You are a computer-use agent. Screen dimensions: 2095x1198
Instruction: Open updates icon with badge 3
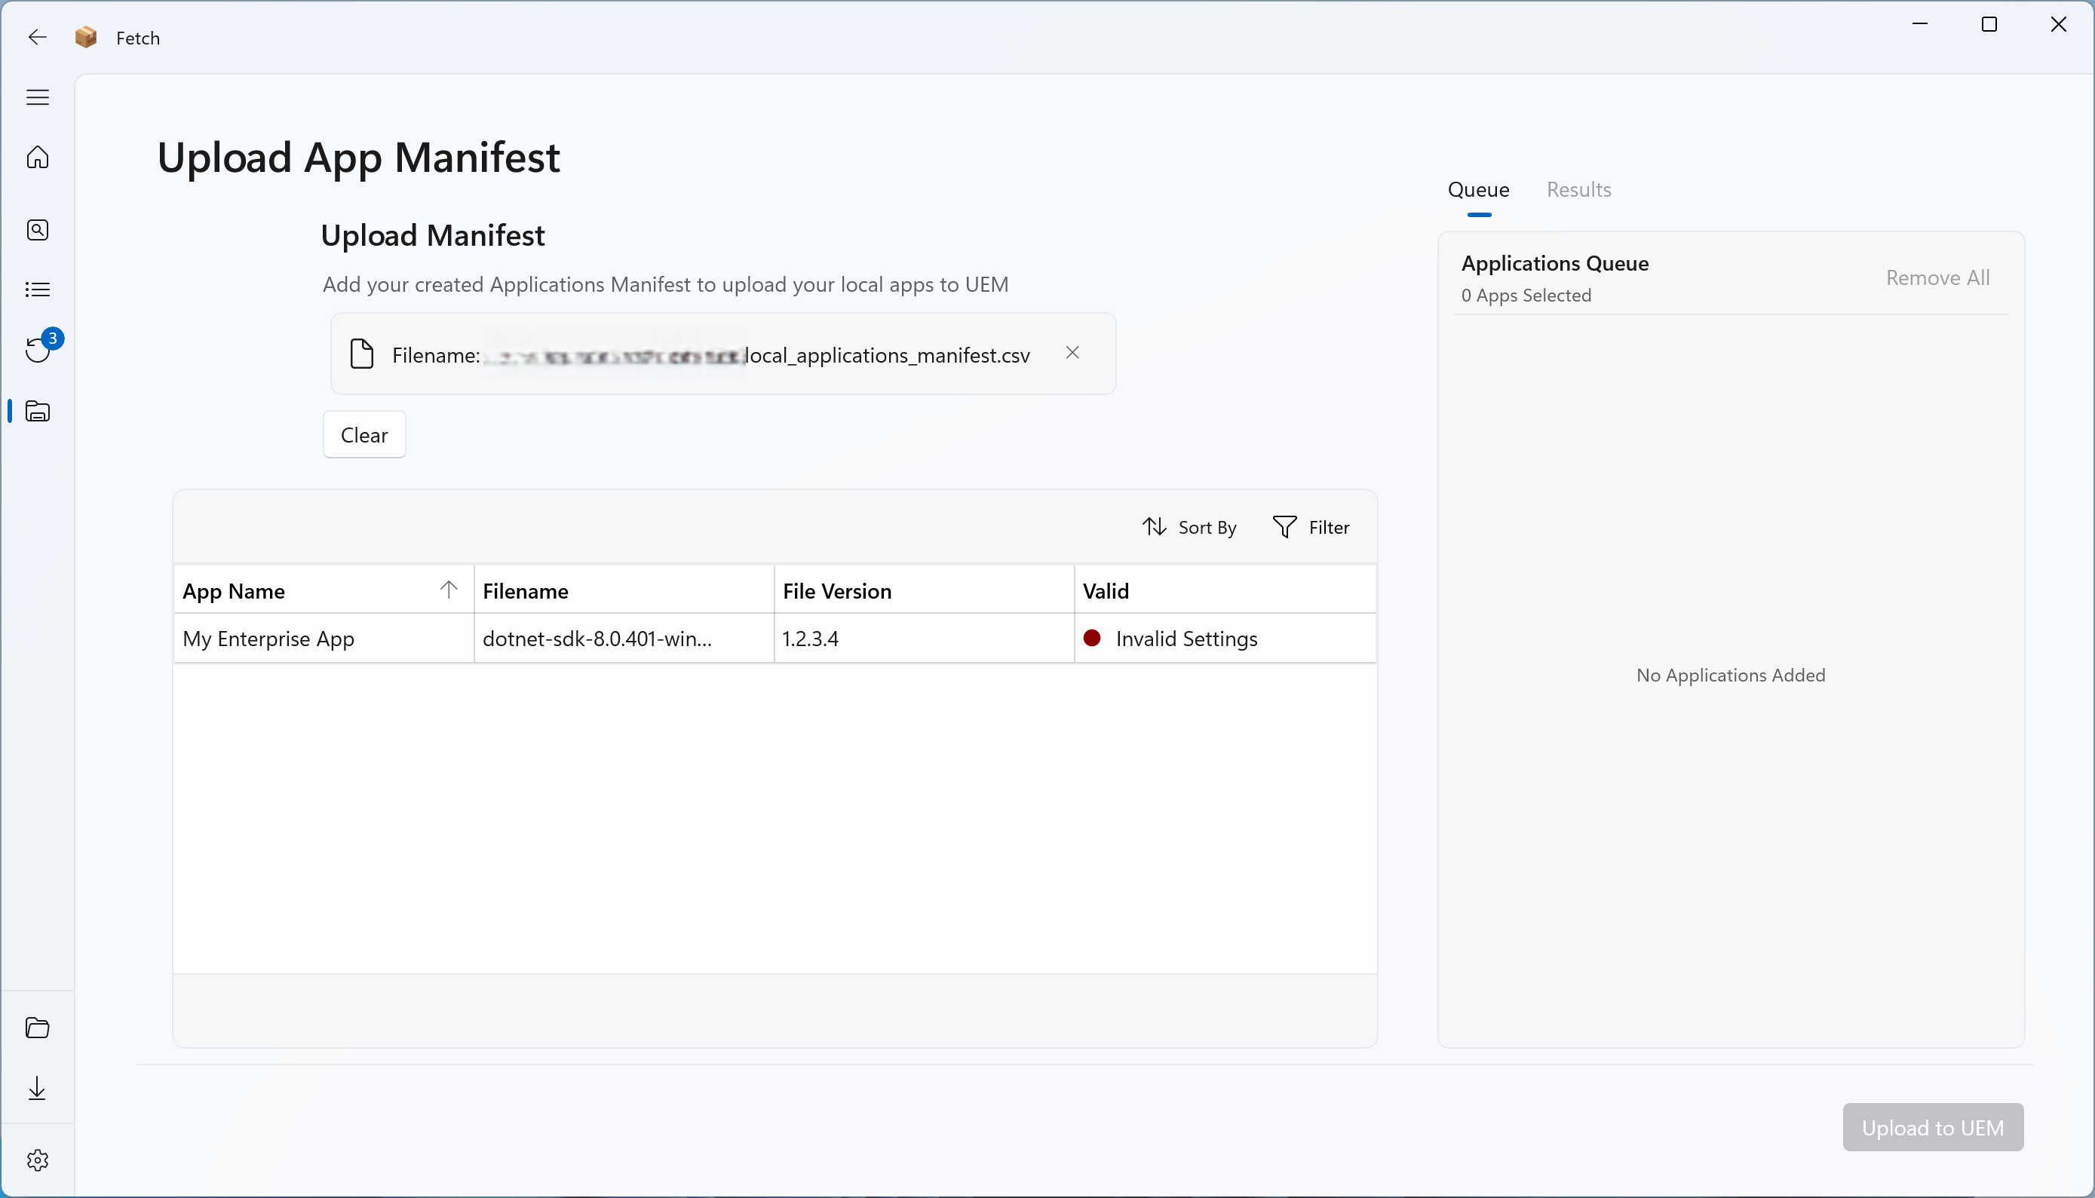coord(38,350)
